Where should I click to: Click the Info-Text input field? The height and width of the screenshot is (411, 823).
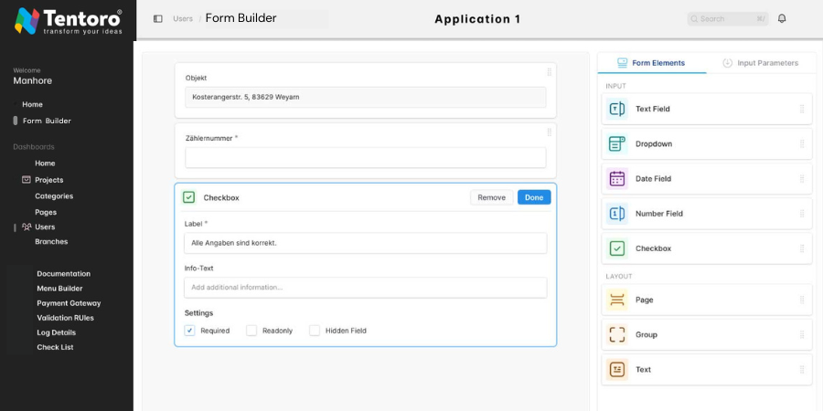coord(365,288)
